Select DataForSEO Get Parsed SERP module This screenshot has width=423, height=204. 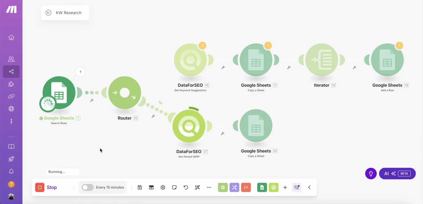[x=189, y=126]
